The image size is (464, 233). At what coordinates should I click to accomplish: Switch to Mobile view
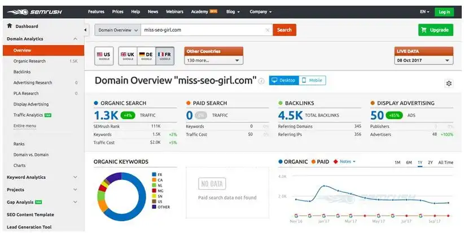tap(312, 81)
